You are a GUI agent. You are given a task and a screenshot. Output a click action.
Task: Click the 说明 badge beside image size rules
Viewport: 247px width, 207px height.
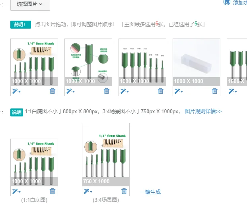point(17,112)
